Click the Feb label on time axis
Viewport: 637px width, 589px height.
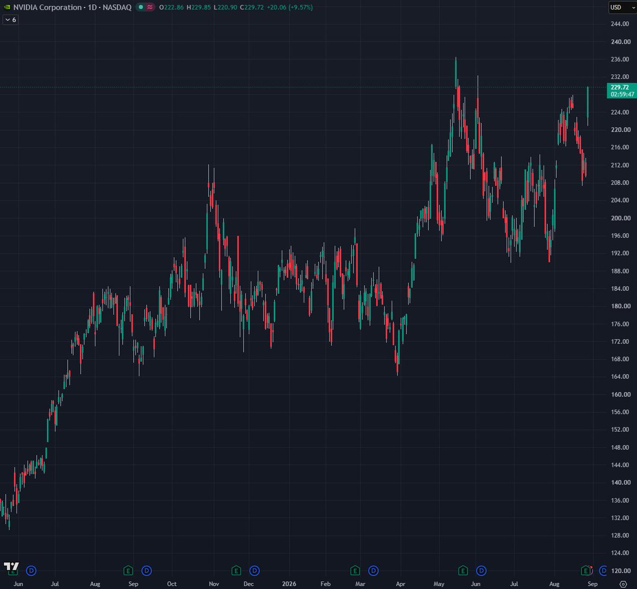(x=325, y=584)
